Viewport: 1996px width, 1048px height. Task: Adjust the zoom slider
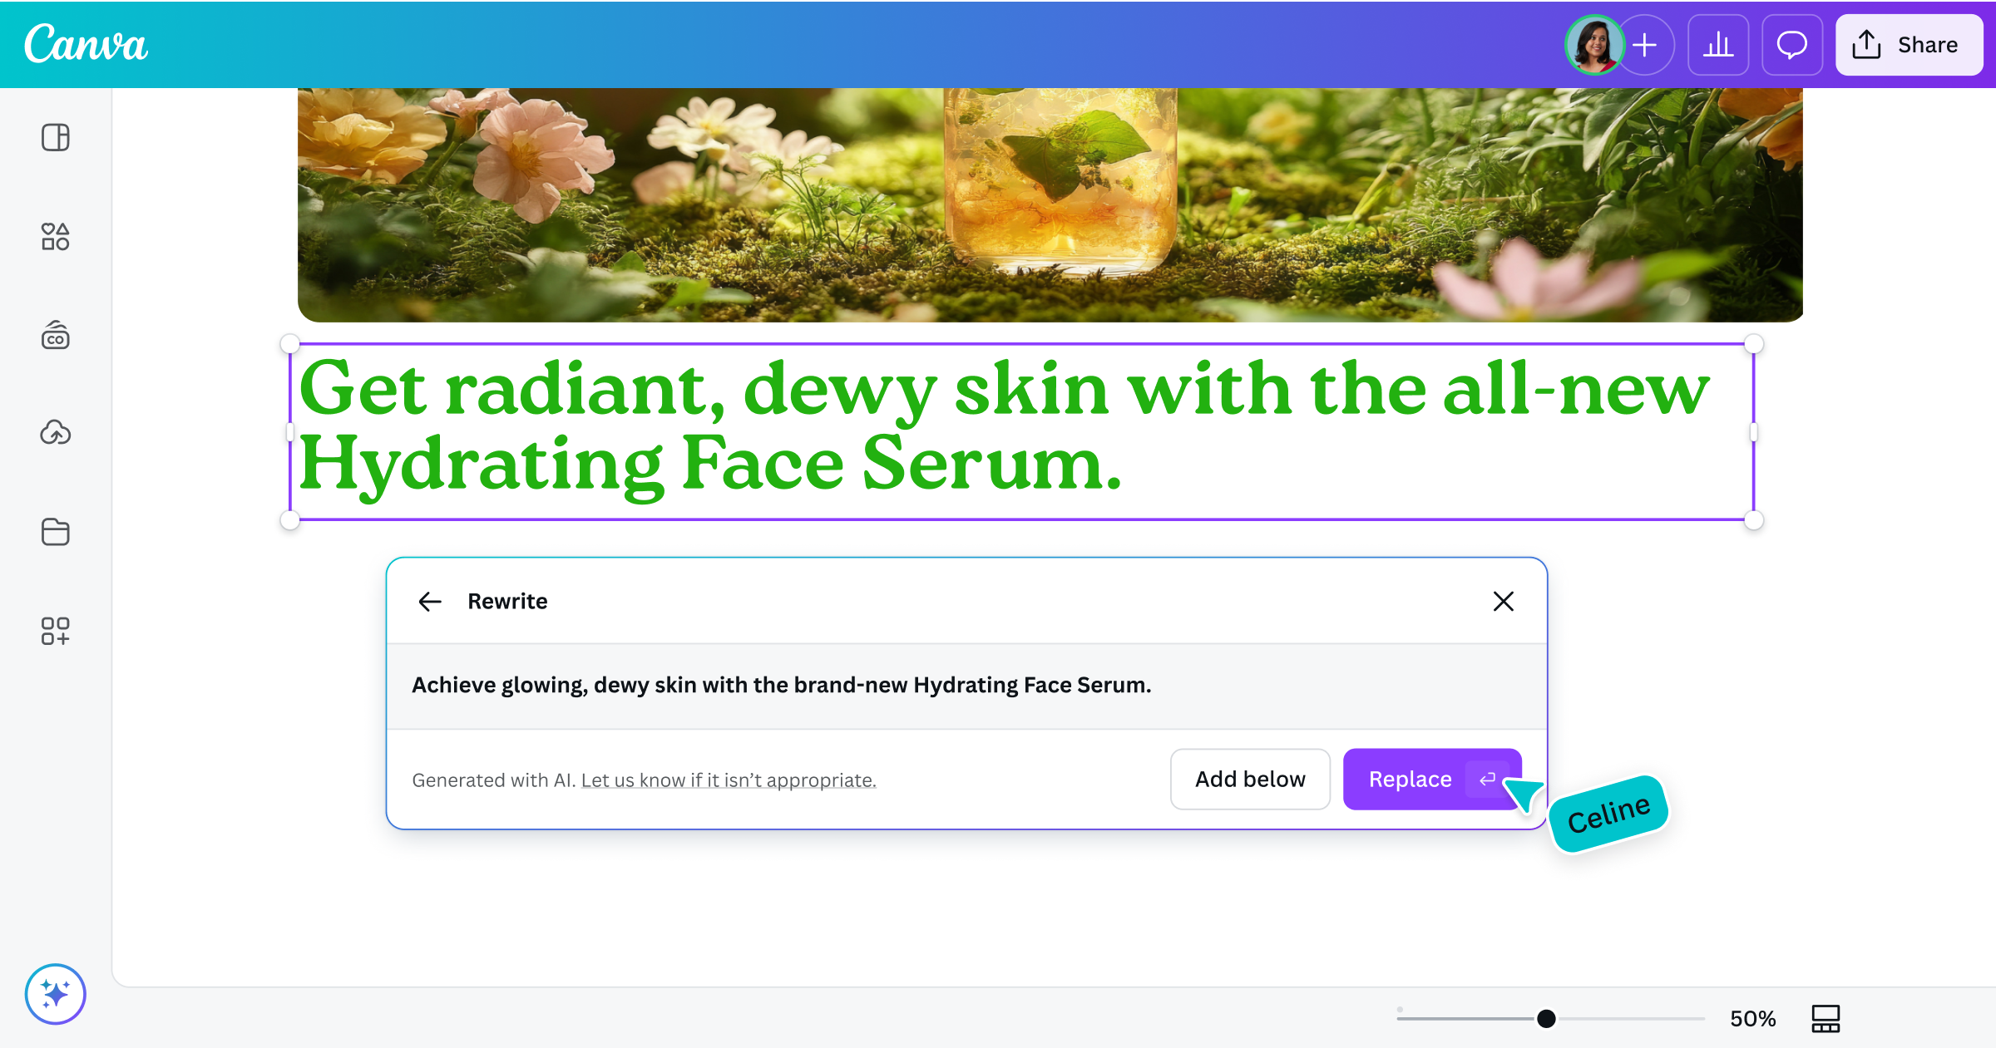[x=1545, y=1018]
